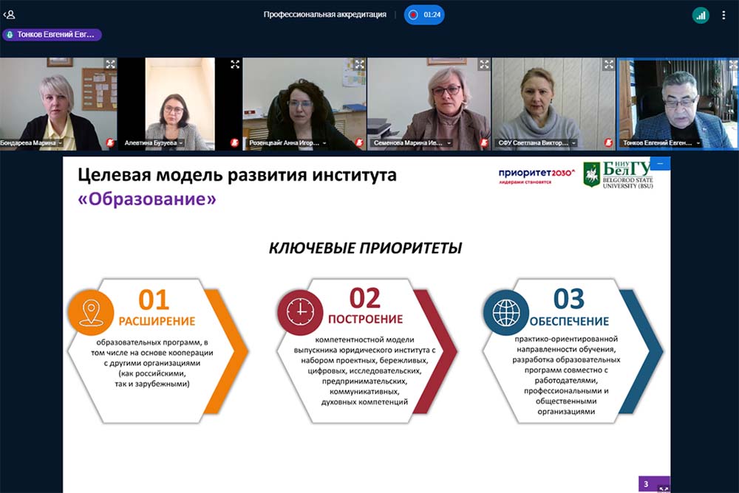
Task: Open the participants panel icon
Action: pyautogui.click(x=10, y=14)
